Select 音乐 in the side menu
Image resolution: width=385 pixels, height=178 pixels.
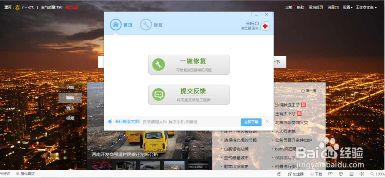tap(70, 108)
